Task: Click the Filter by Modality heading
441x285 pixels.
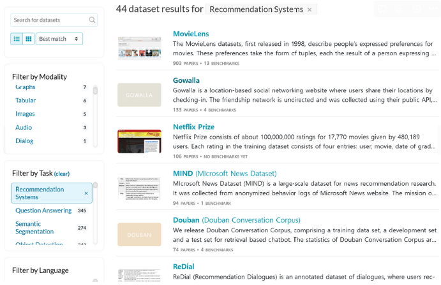Action: point(40,77)
